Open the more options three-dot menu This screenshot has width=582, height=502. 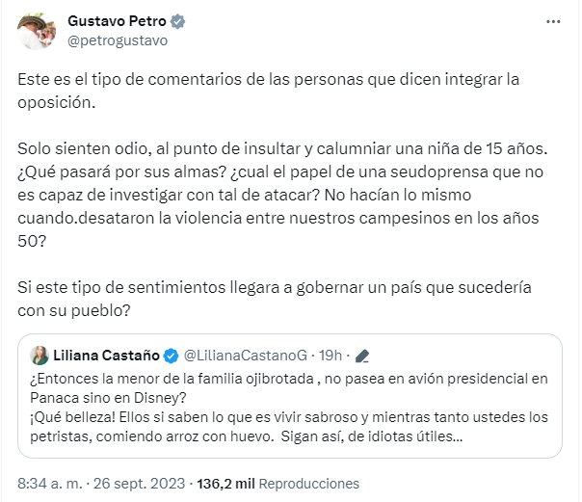[x=551, y=20]
